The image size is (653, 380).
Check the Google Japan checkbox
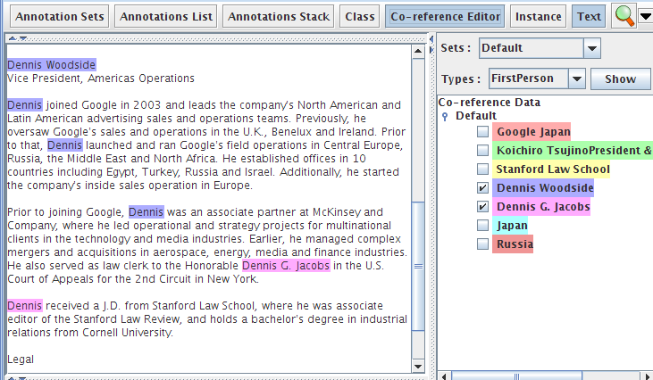point(482,132)
